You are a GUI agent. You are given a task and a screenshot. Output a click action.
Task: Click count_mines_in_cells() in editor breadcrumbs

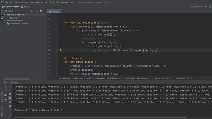pyautogui.click(x=82, y=78)
